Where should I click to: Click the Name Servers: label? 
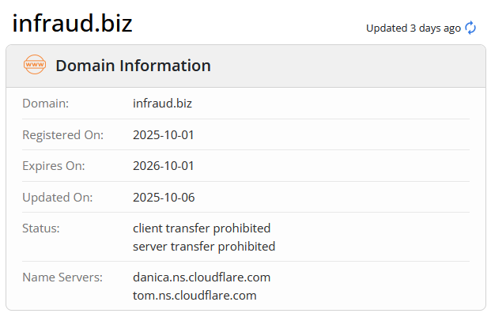(62, 277)
